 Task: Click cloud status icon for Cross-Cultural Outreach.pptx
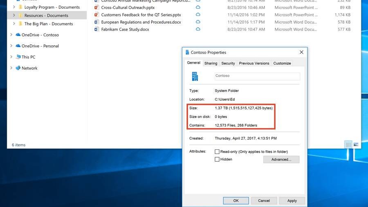point(198,7)
